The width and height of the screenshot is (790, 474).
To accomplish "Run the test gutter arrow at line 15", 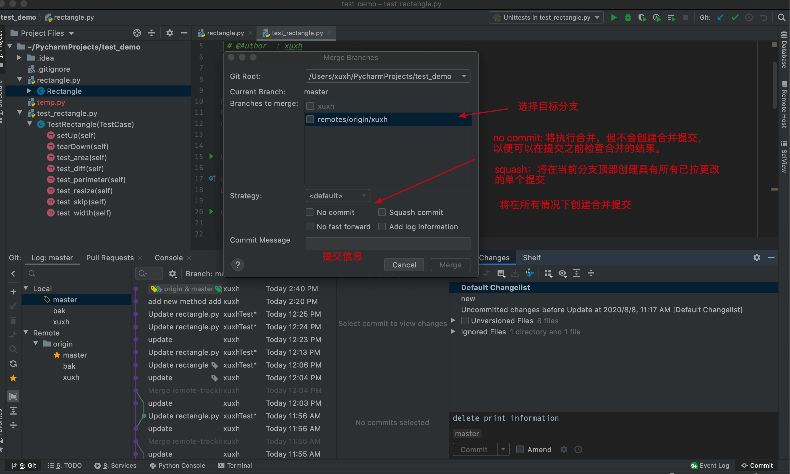I will pos(211,157).
